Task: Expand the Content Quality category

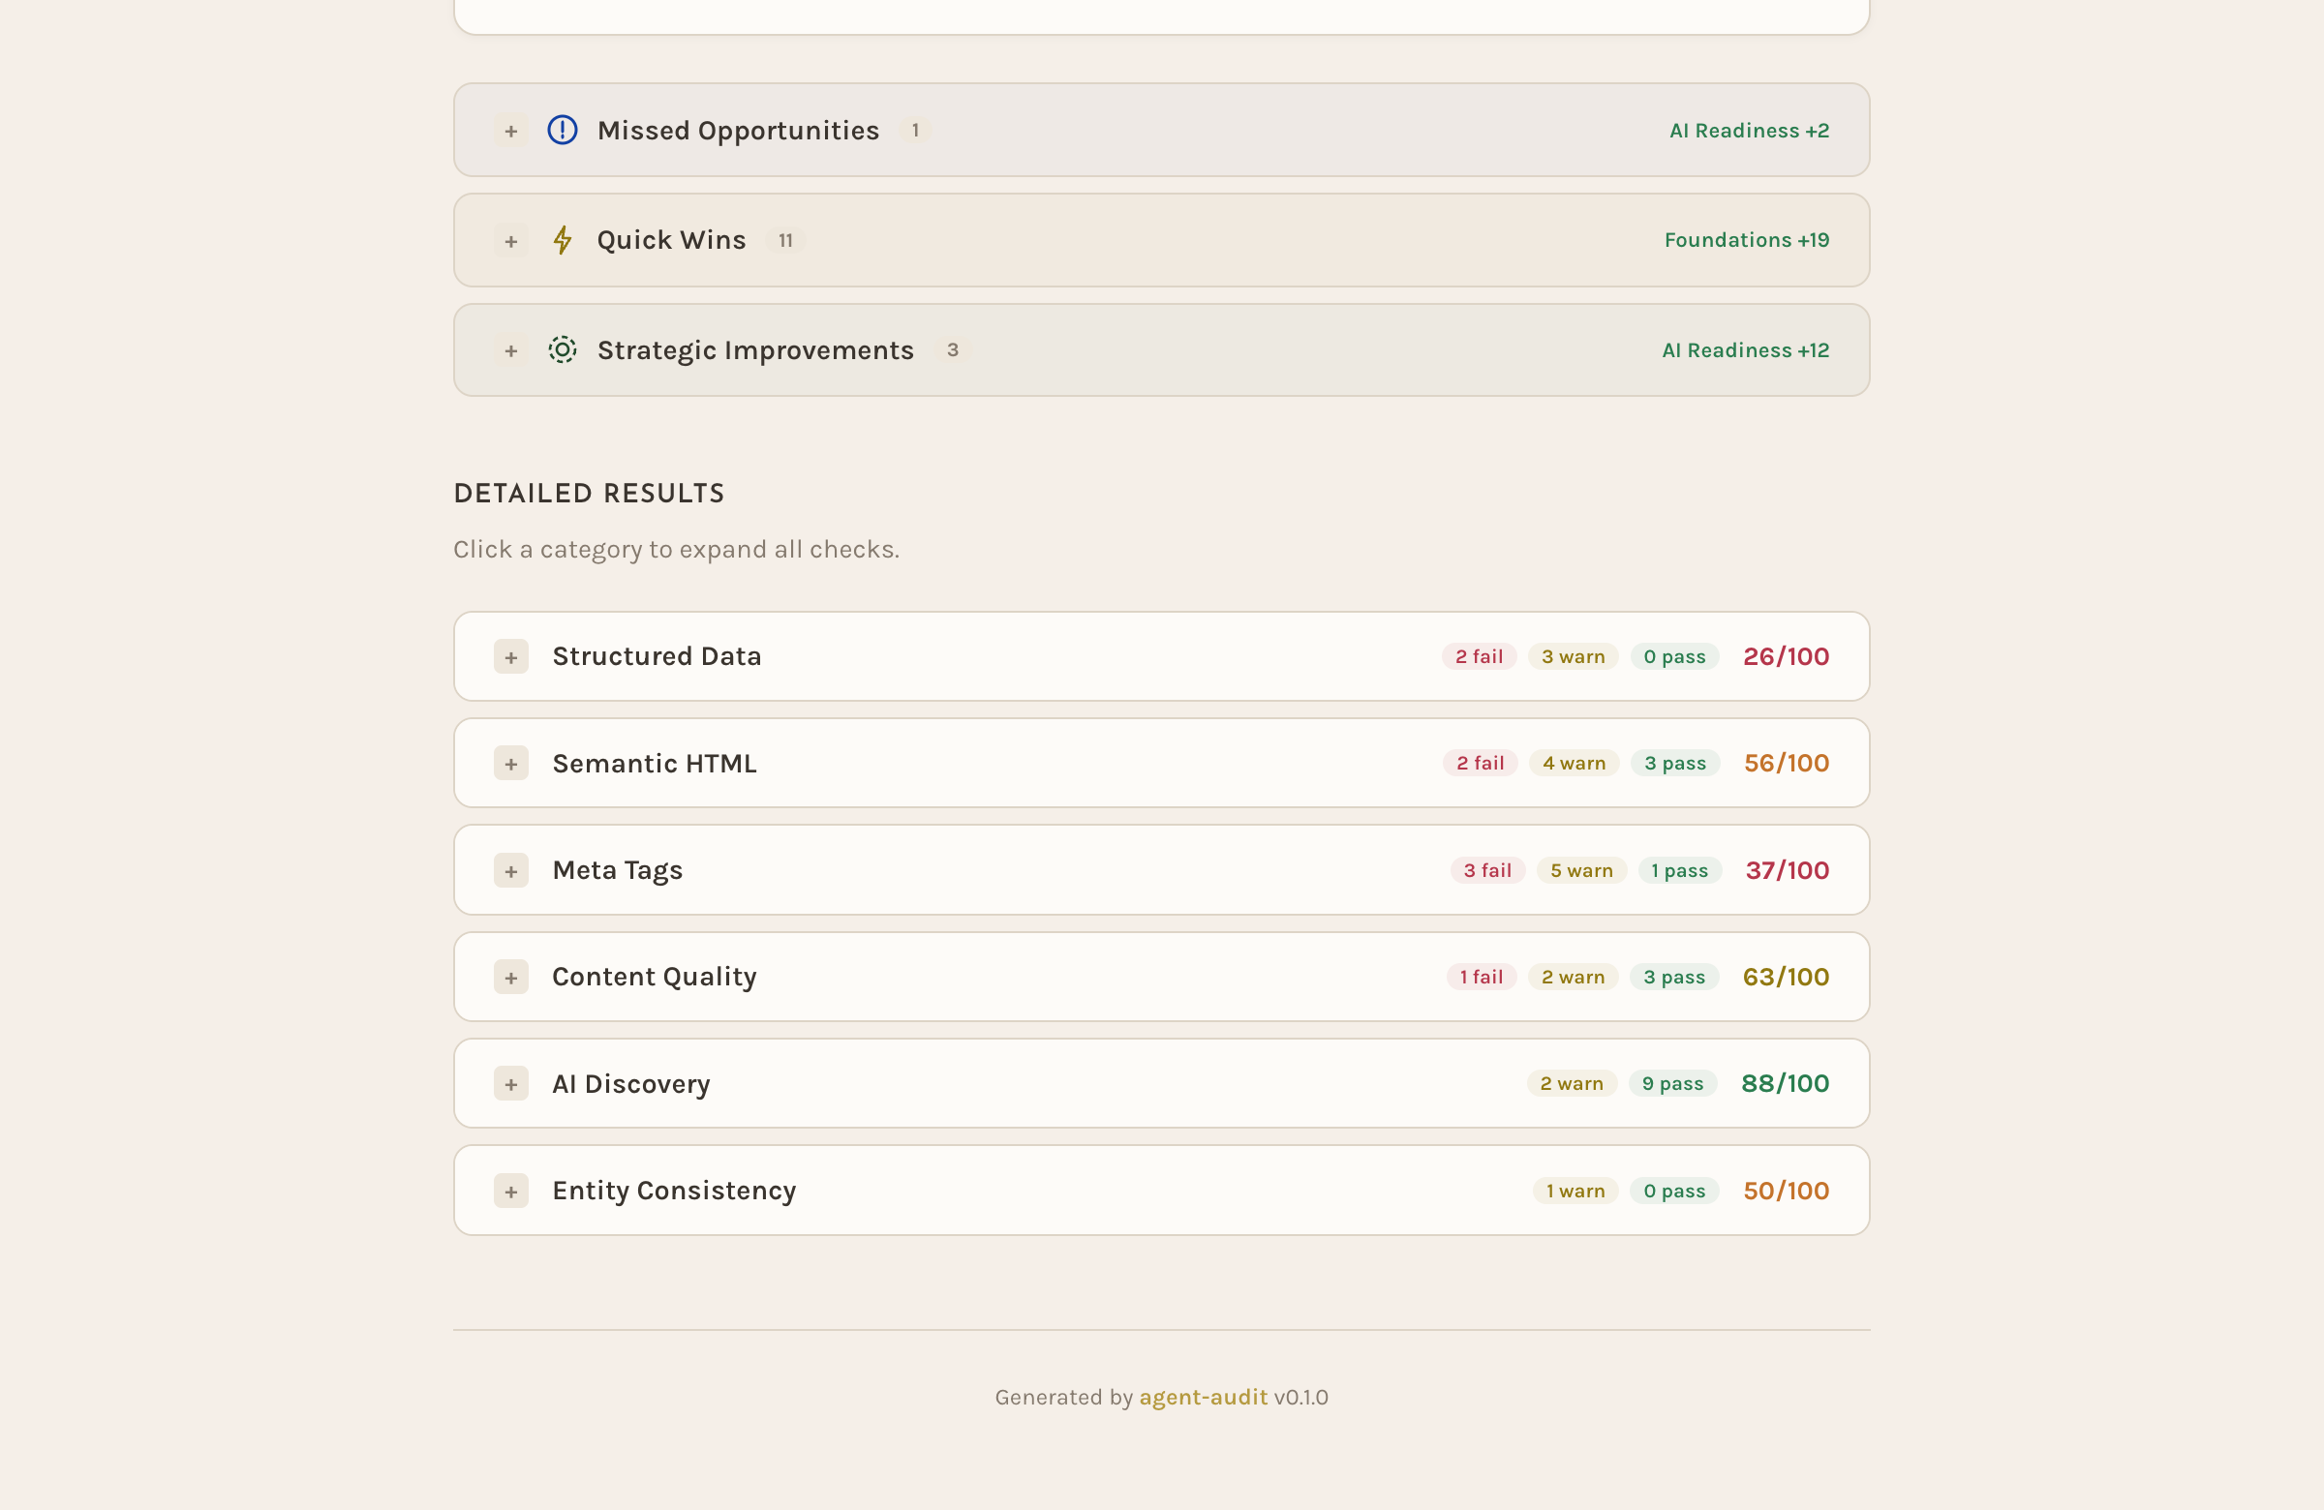Action: (510, 976)
